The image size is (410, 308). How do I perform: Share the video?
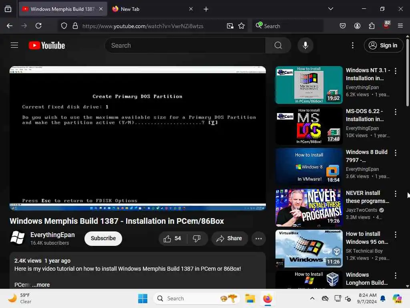point(229,238)
